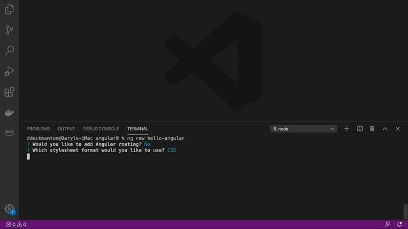This screenshot has width=408, height=229.
Task: Click the 'Would you like to add Angular routing?' line
Action: pos(89,144)
